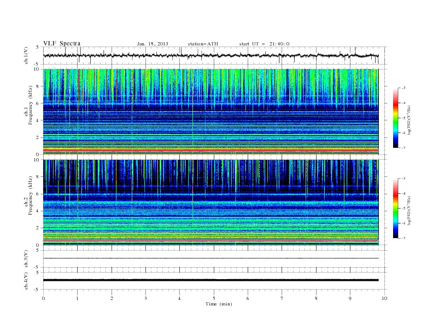The image size is (433, 335).
Task: Click the "ch.1(V)" axis label
Action: (26, 55)
